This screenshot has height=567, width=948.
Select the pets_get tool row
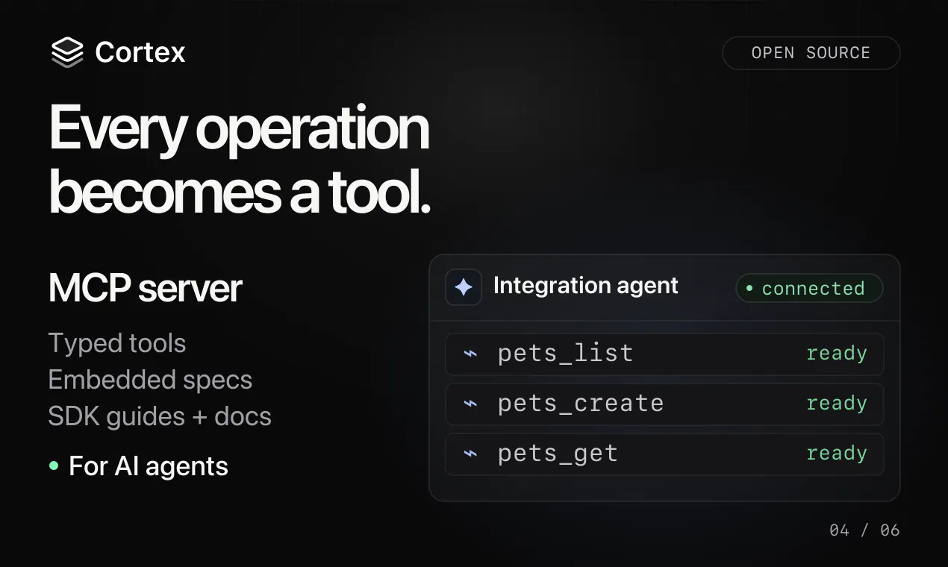pos(664,454)
